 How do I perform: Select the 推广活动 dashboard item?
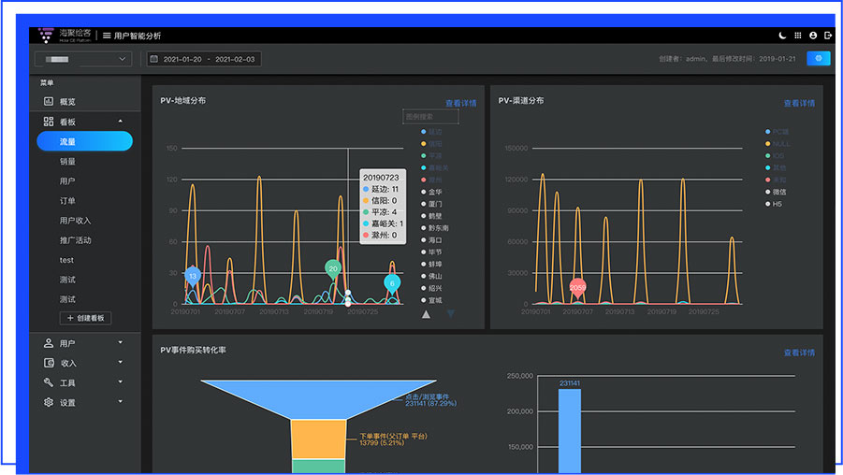click(x=75, y=240)
